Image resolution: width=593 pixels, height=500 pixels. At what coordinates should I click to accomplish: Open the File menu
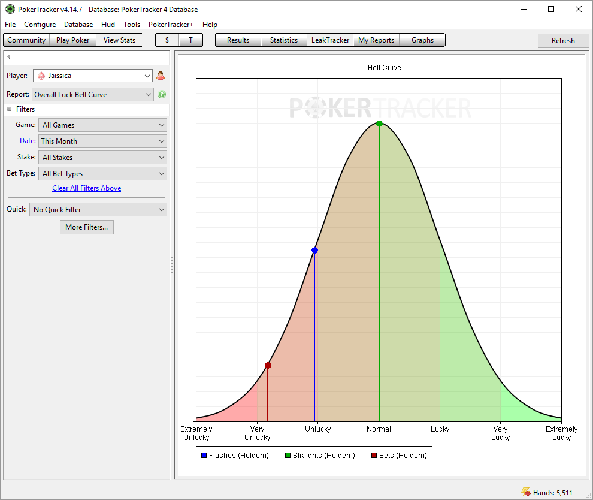tap(10, 25)
